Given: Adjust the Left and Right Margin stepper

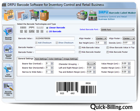Looking at the screenshot, I should tap(94, 67).
